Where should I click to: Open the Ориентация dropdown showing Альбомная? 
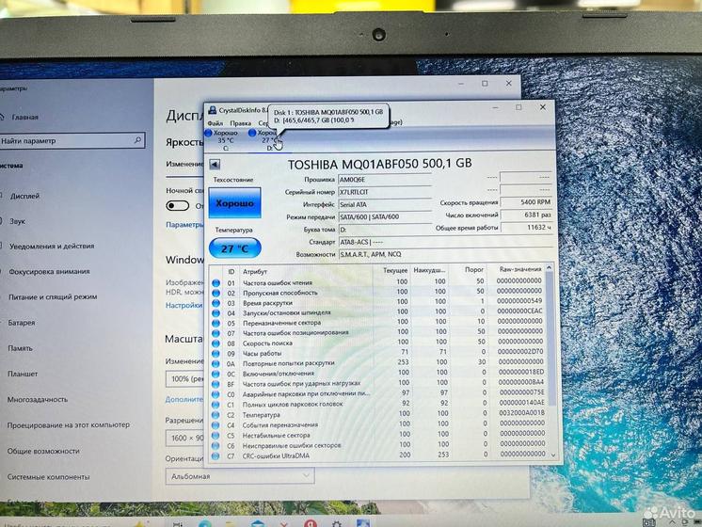[240, 476]
